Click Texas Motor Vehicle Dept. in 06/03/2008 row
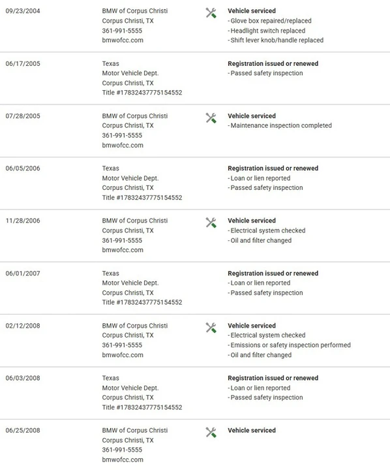 point(130,383)
